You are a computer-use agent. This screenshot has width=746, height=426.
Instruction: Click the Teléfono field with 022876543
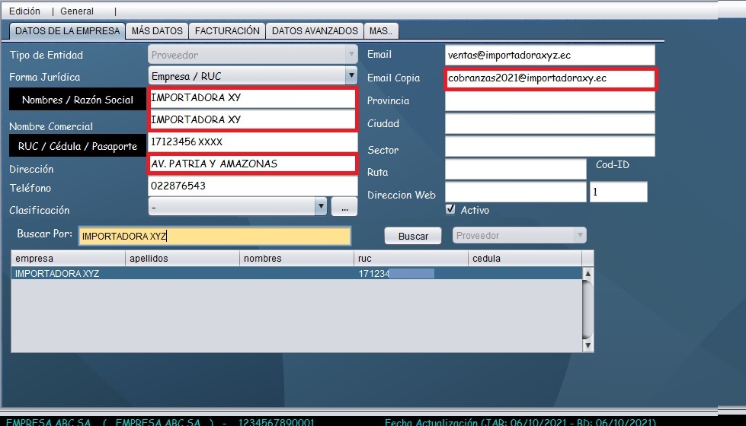tap(251, 186)
